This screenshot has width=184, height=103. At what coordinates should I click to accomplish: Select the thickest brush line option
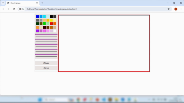tap(46, 57)
